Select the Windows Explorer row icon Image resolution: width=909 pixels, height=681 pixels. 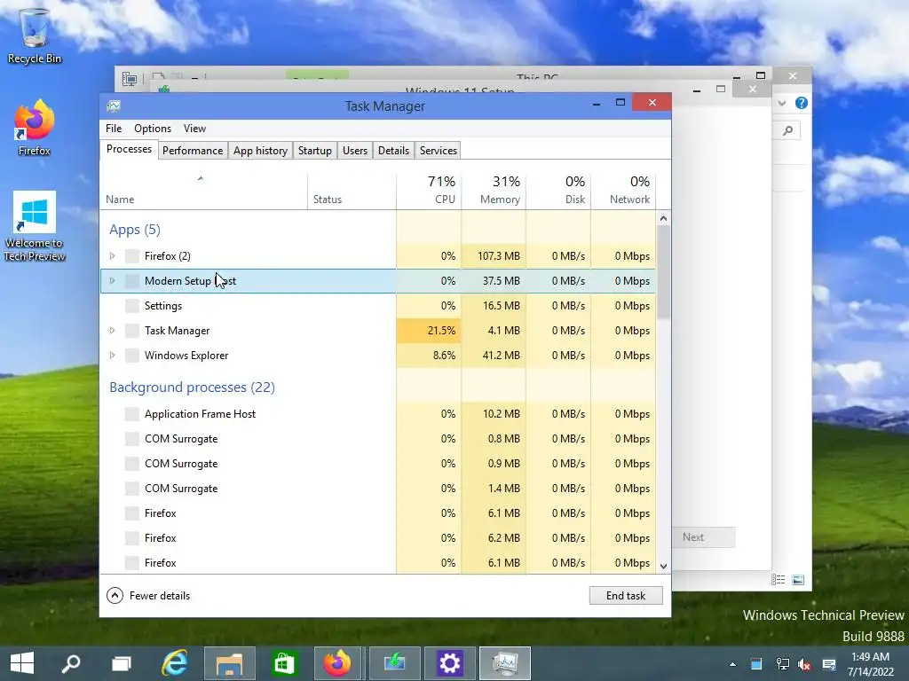tap(132, 356)
